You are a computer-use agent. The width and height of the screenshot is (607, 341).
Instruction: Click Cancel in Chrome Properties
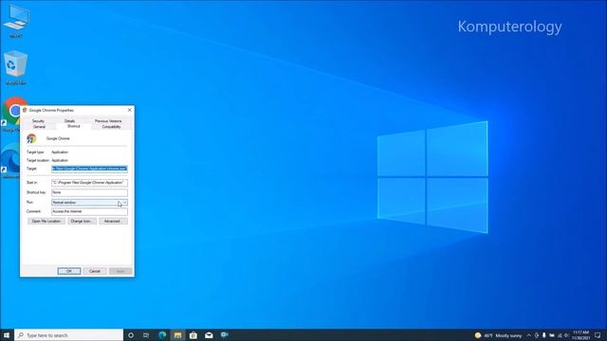tap(95, 271)
